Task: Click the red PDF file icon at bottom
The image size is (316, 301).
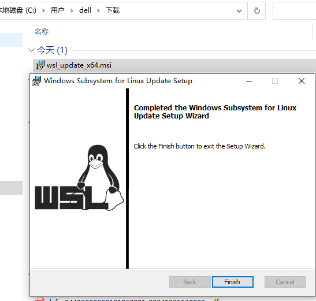Action: pos(40,299)
